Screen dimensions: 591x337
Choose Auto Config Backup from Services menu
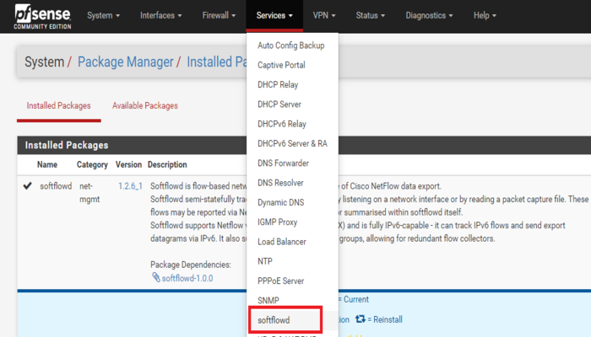[291, 45]
